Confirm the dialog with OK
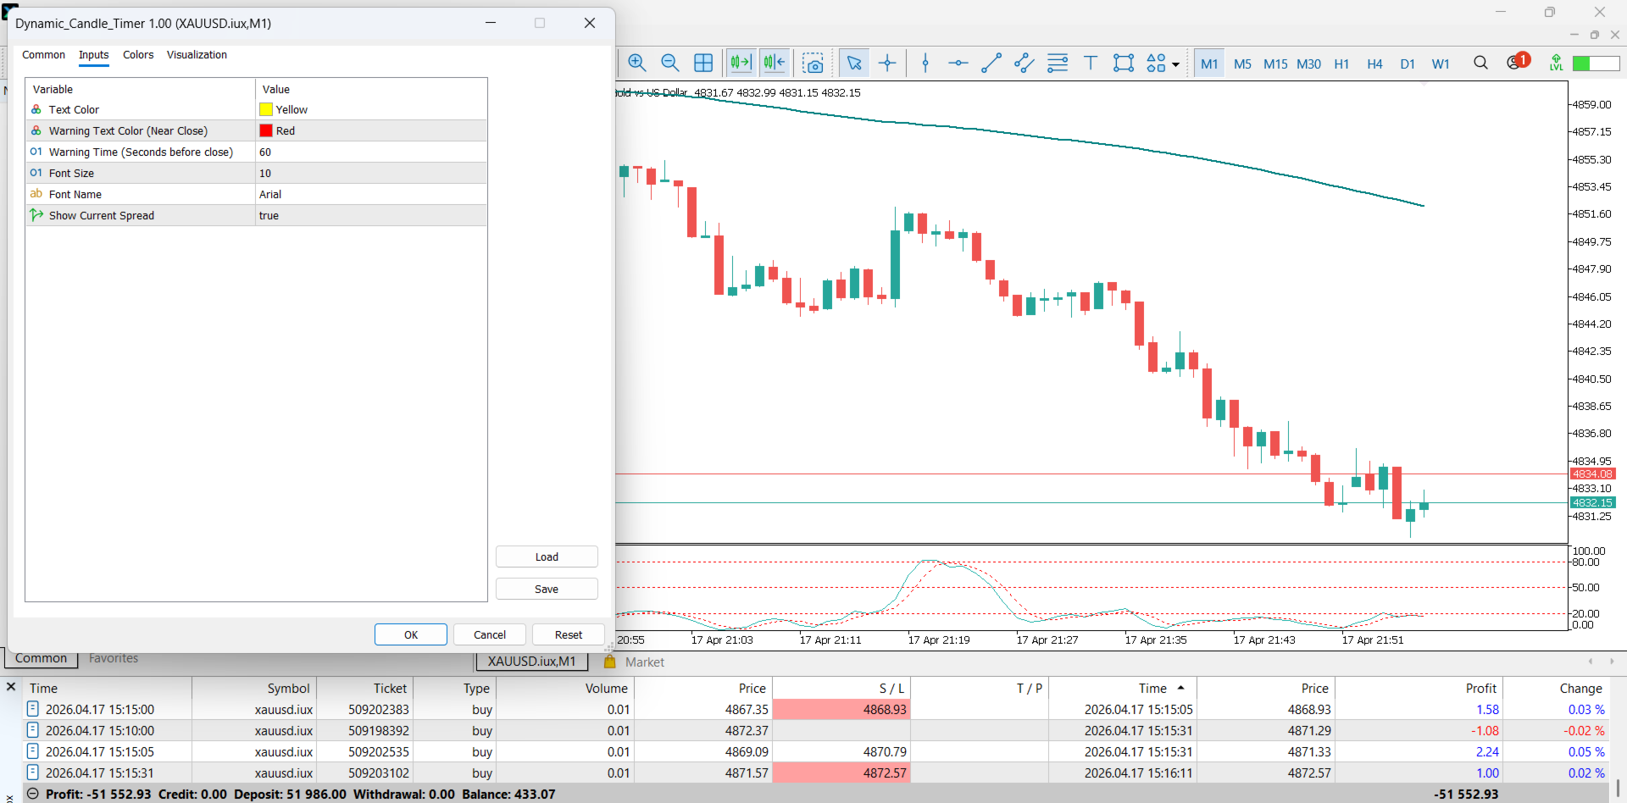This screenshot has height=803, width=1627. click(x=411, y=634)
